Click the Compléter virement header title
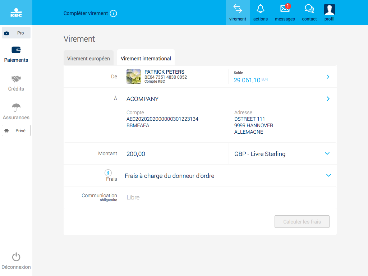Image resolution: width=368 pixels, height=276 pixels. tap(86, 13)
